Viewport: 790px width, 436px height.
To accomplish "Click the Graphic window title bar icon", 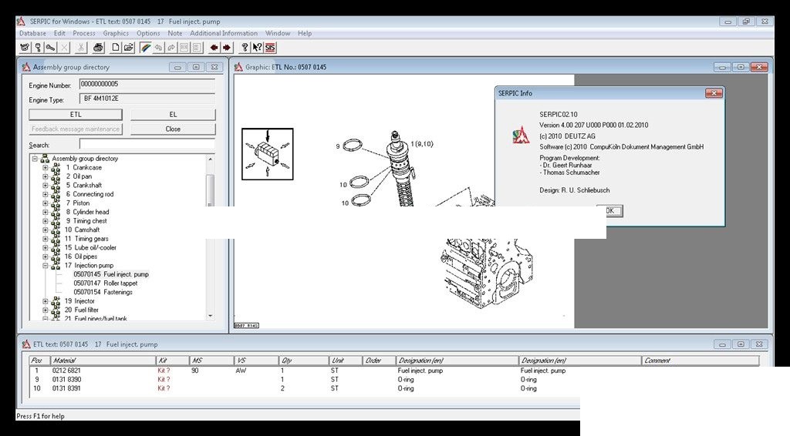I will [x=238, y=66].
